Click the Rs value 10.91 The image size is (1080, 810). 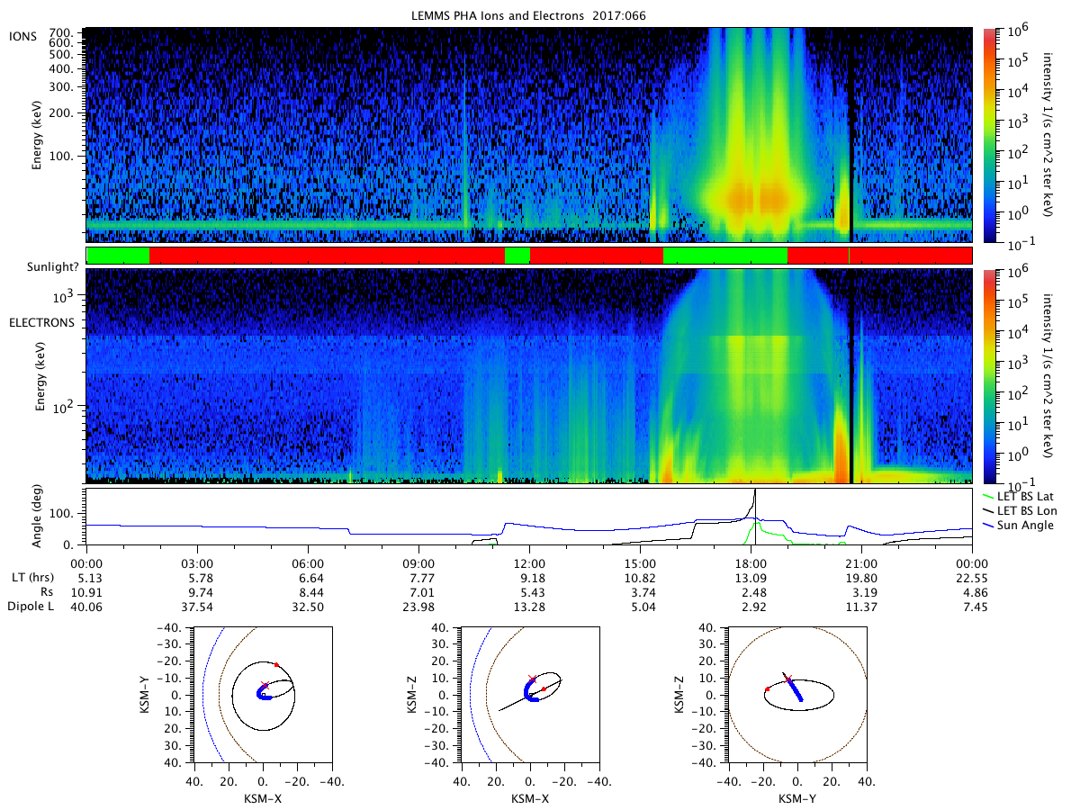[86, 592]
